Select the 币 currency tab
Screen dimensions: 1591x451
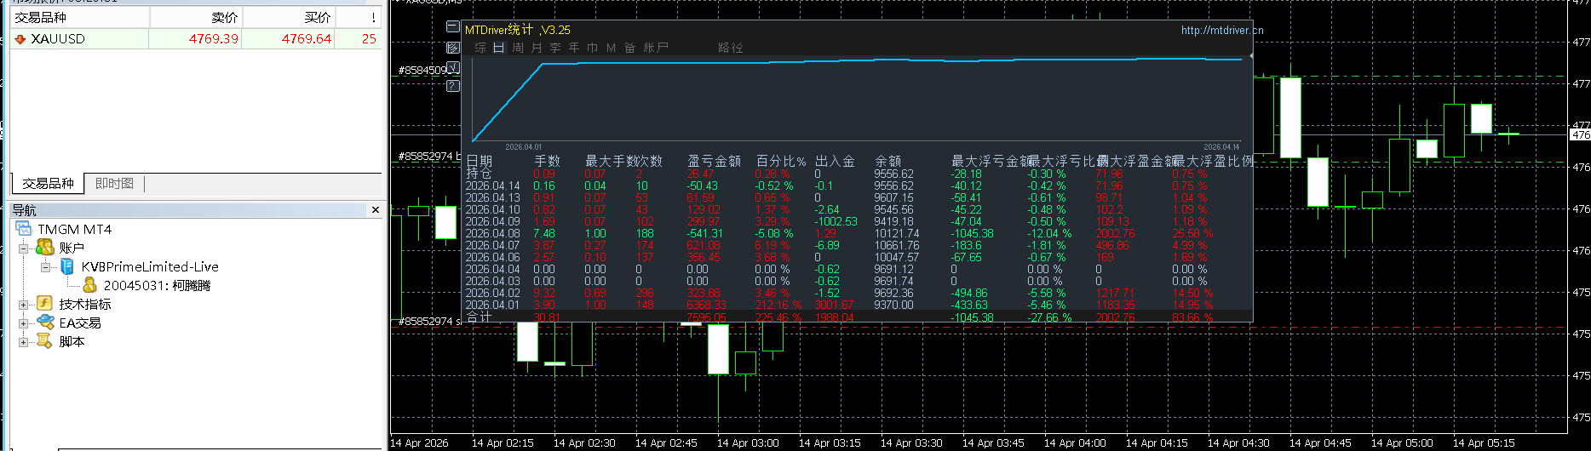pyautogui.click(x=593, y=48)
